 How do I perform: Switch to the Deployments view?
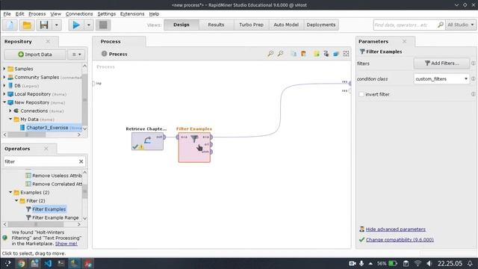[321, 25]
